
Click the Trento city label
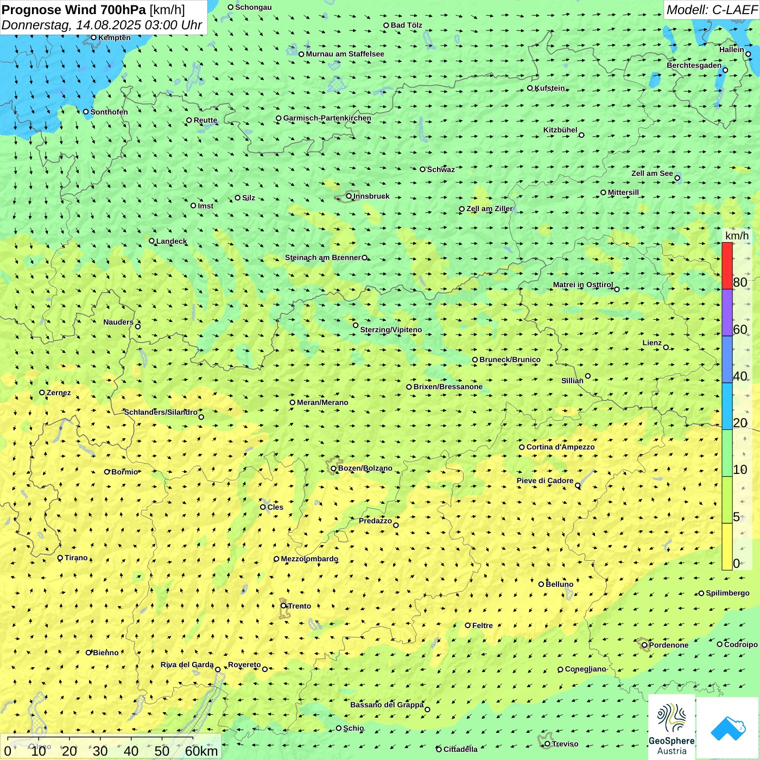300,606
